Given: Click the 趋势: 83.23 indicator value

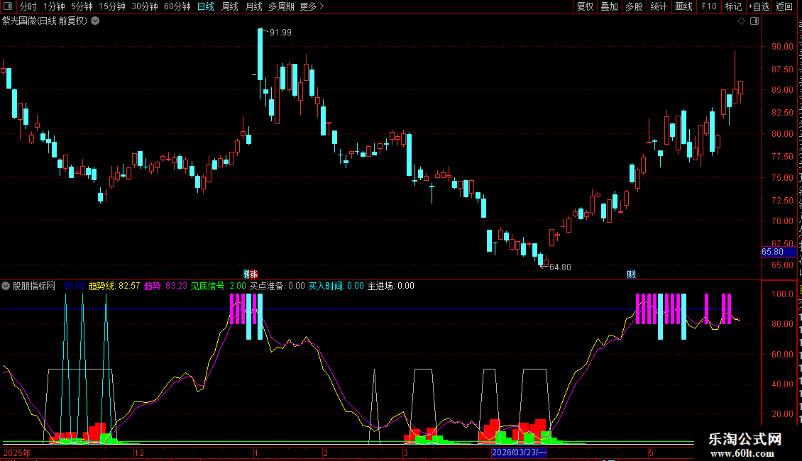Looking at the screenshot, I should point(165,287).
